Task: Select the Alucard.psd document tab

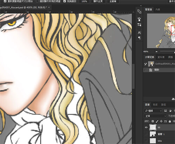Action: click(23, 7)
